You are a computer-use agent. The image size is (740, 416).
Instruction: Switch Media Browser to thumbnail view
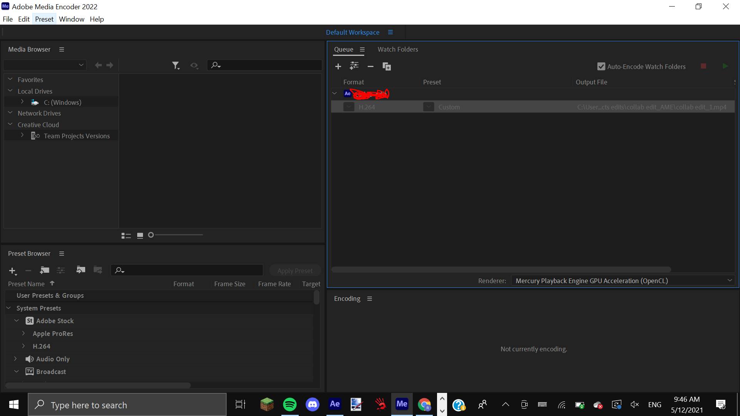click(140, 235)
